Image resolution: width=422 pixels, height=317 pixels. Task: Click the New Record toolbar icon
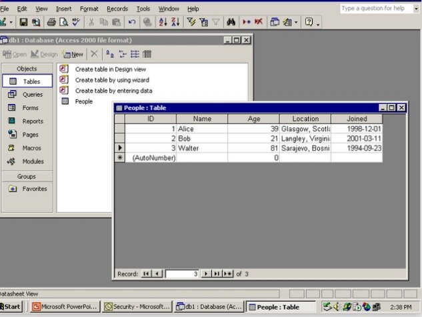pyautogui.click(x=247, y=22)
